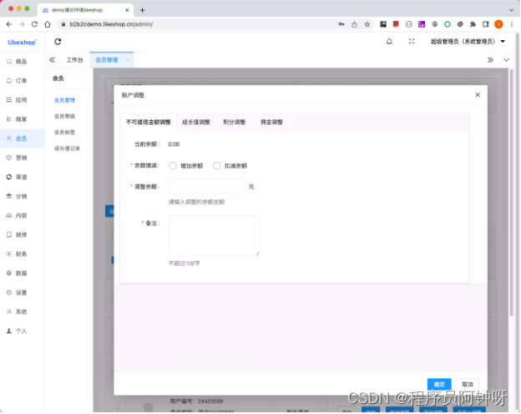
Task: Select the 增加余额 radio option
Action: point(173,166)
